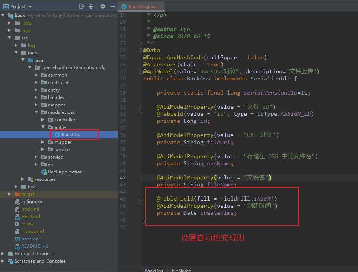Screen dimensions: 358x272
Task: Close the BackOss.java tab
Action: (x=161, y=6)
